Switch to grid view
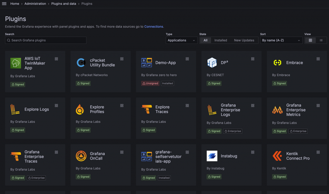329x194 pixels. 310,40
